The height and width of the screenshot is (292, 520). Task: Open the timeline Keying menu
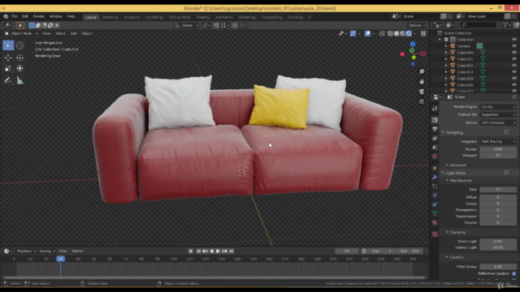click(47, 251)
